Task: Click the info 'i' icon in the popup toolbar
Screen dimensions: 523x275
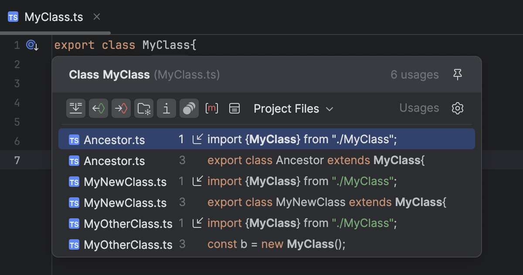Action: coord(166,108)
